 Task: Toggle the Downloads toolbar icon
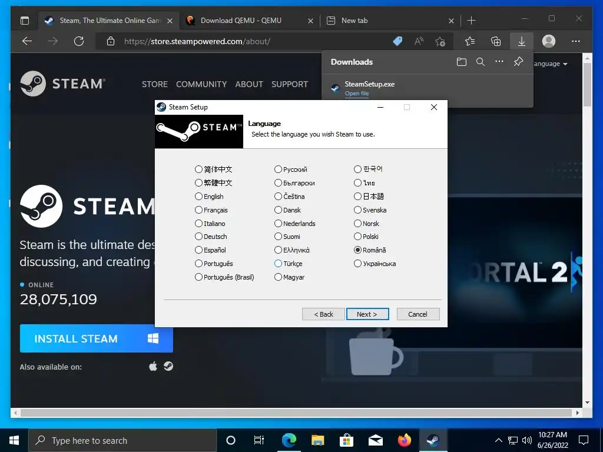click(x=522, y=41)
